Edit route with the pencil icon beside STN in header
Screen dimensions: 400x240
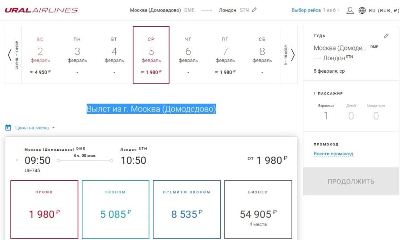(x=254, y=10)
